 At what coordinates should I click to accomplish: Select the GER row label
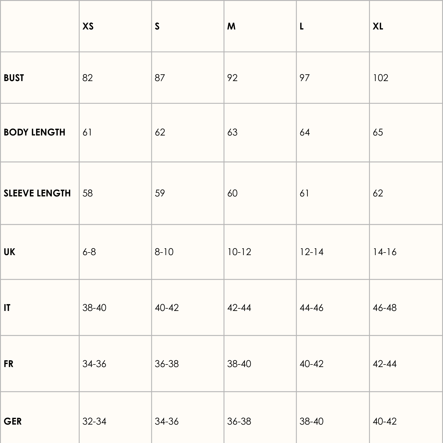pos(13,421)
